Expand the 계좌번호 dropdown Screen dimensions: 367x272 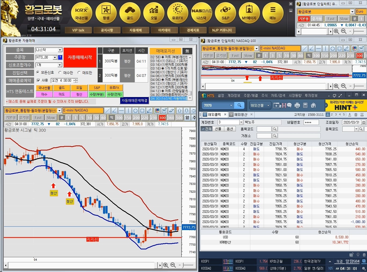tap(241, 122)
